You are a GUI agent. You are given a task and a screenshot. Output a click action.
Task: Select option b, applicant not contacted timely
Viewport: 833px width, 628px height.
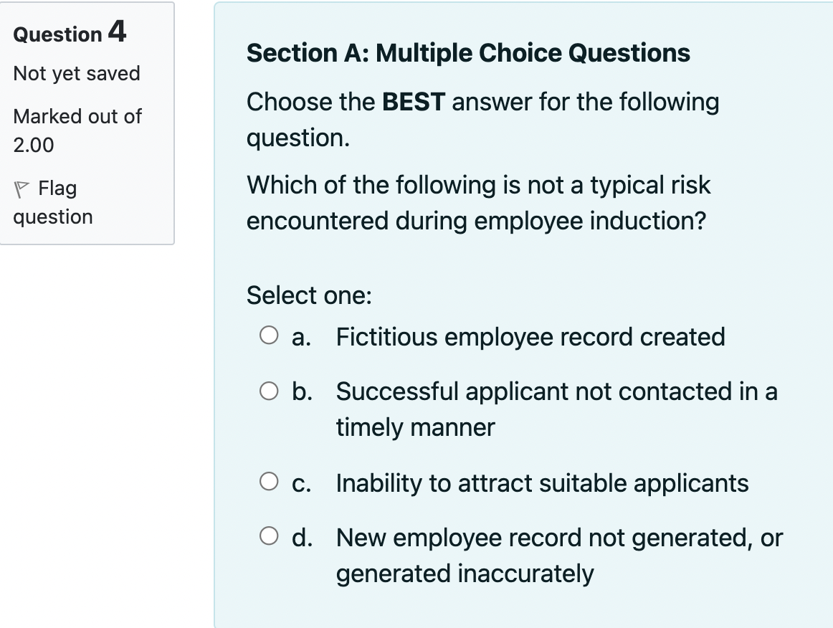click(270, 390)
